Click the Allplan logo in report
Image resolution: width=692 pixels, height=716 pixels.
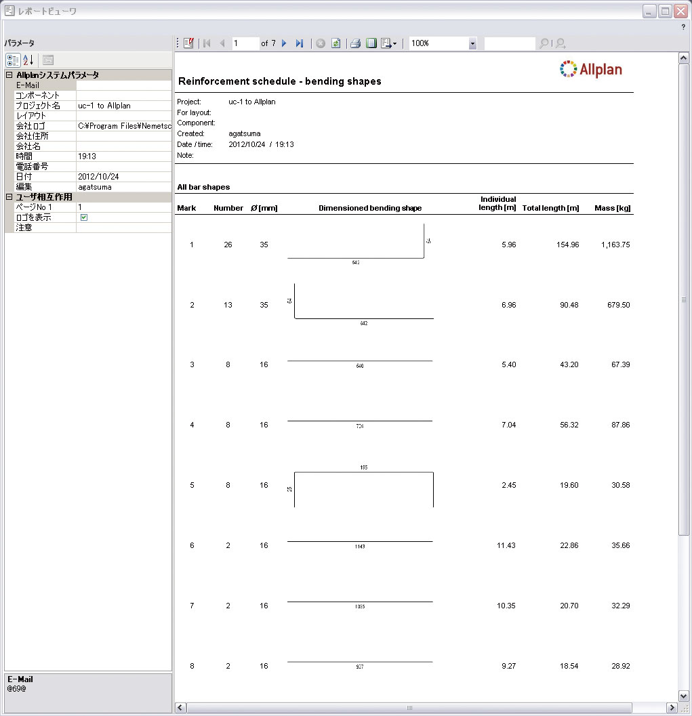[x=591, y=69]
